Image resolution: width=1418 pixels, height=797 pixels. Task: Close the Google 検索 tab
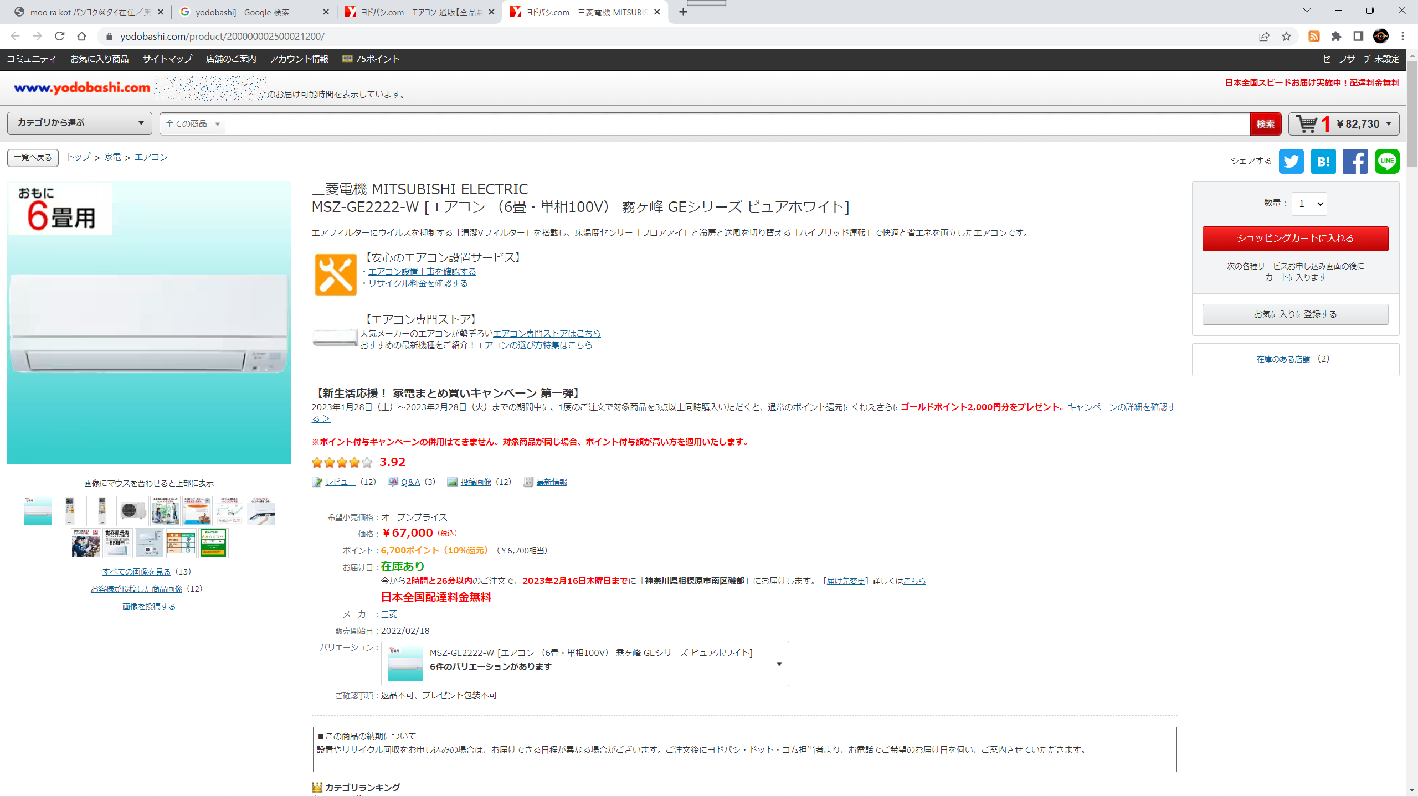[326, 12]
